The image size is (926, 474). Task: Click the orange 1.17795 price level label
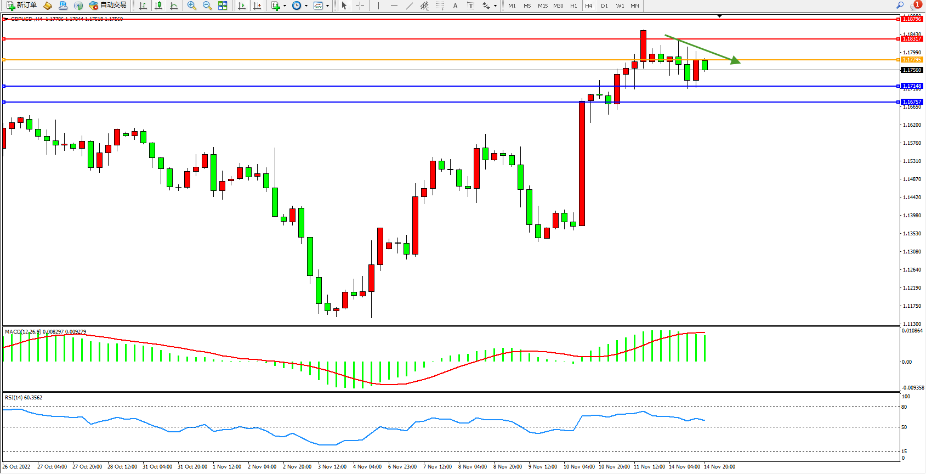coord(912,60)
